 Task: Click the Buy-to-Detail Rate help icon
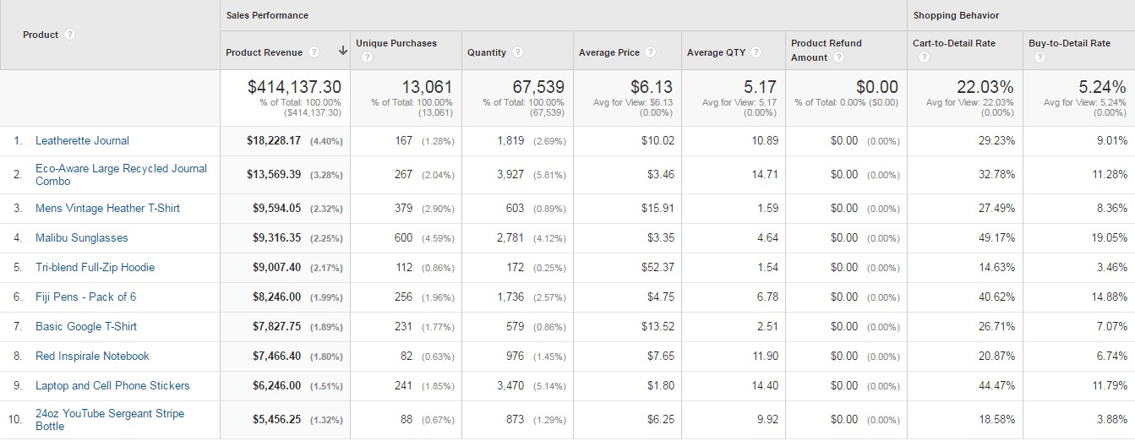[1040, 58]
